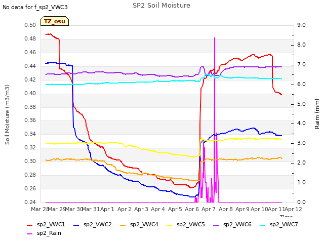This screenshot has width=324, height=243.
Task: Click yellow color swatch for sp2_VWC5
Action: (170, 225)
